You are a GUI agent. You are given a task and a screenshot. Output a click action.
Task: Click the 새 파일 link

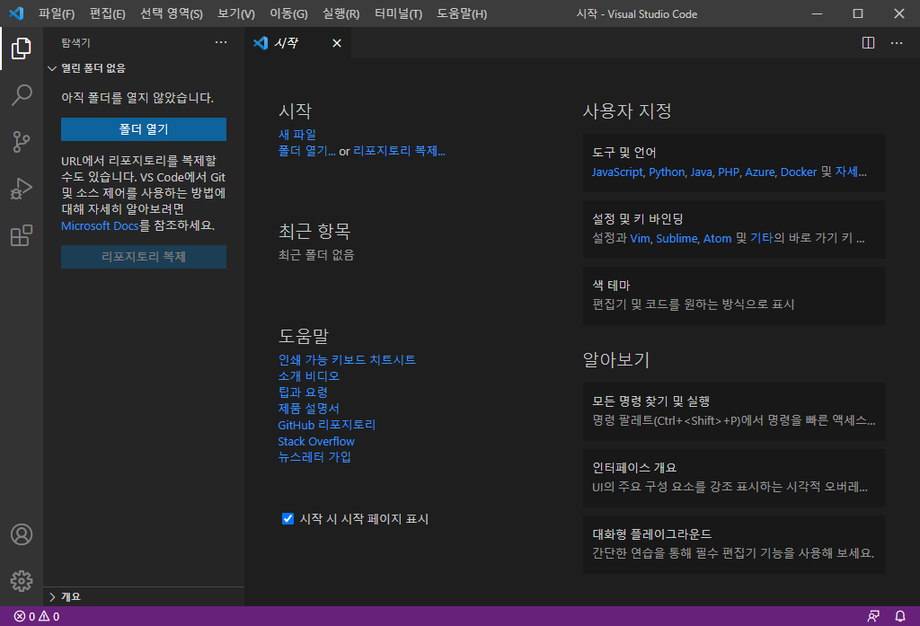(x=296, y=135)
